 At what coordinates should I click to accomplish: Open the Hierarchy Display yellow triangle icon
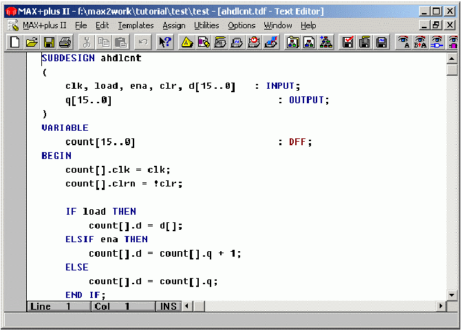[x=186, y=43]
